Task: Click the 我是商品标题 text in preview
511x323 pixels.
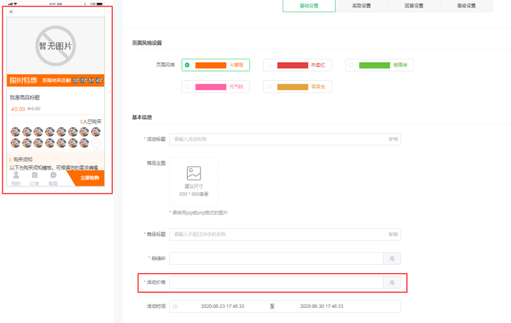Action: point(25,97)
